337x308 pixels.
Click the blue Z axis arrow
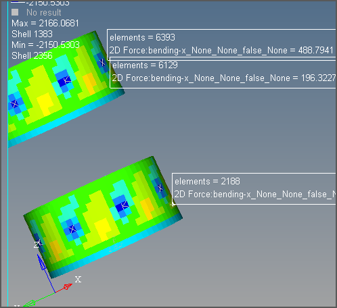[x=45, y=272]
